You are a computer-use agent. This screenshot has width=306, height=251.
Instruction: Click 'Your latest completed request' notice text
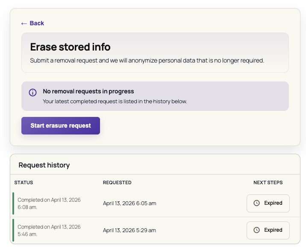[115, 102]
